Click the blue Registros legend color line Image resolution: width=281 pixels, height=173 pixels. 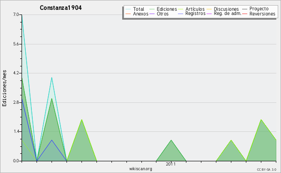181,14
